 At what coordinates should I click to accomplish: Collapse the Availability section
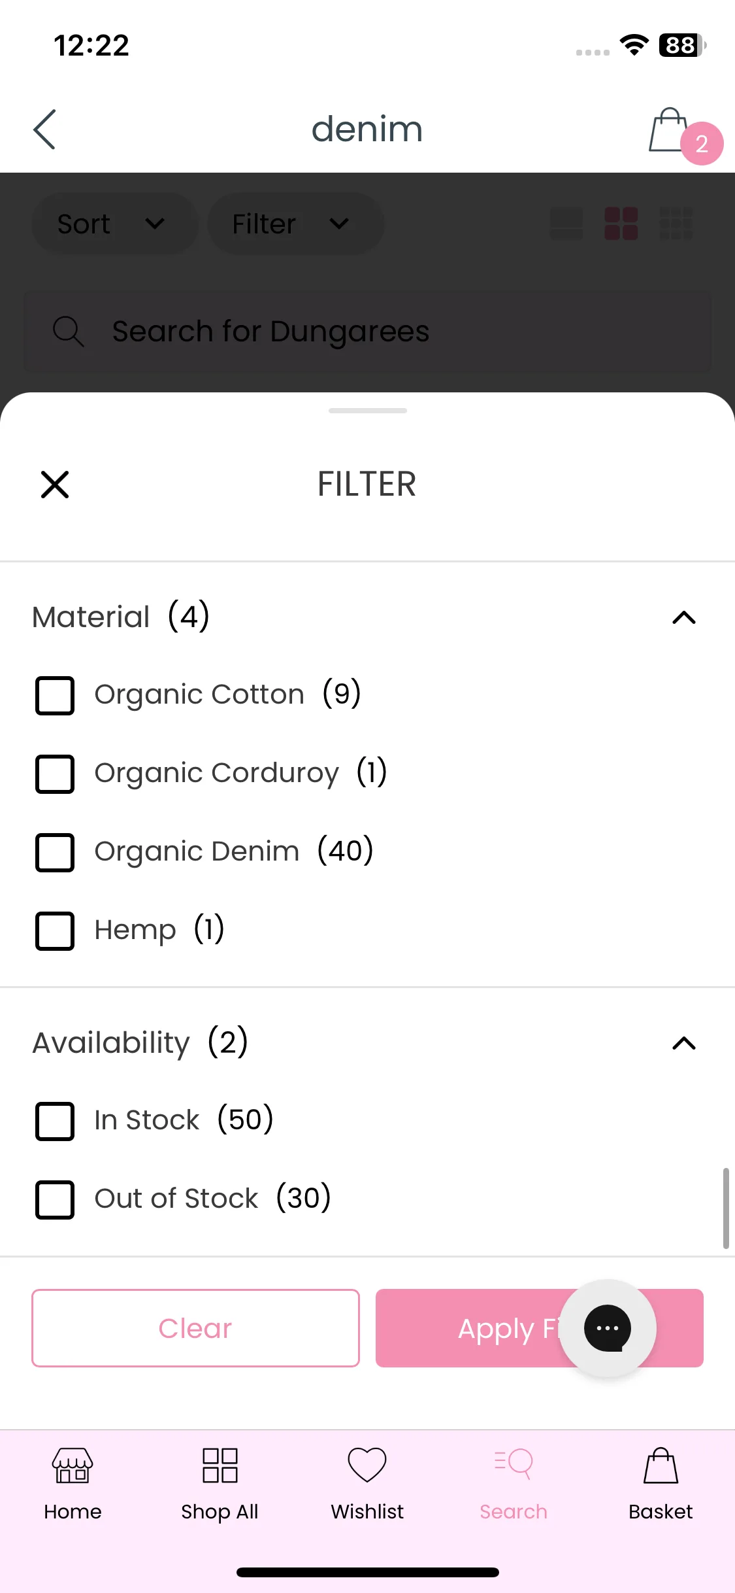click(684, 1043)
